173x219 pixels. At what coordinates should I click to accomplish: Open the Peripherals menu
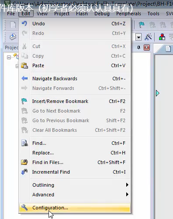point(128,14)
